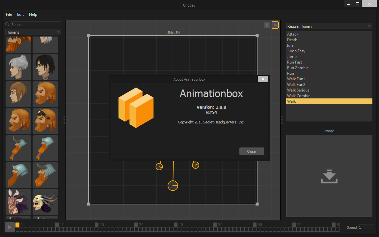Open the File menu
The image size is (379, 237).
tap(9, 14)
